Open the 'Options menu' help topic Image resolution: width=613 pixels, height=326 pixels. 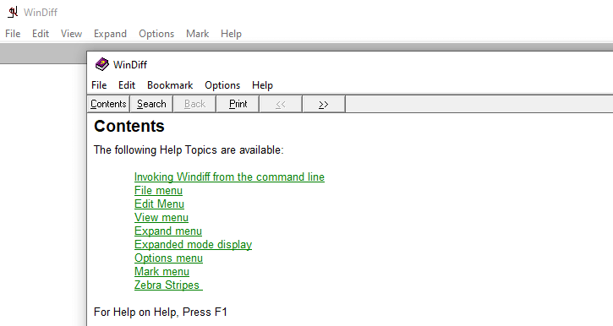click(168, 258)
